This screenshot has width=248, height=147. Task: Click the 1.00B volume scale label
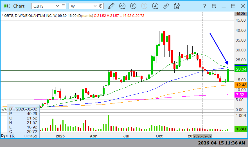coord(241,116)
